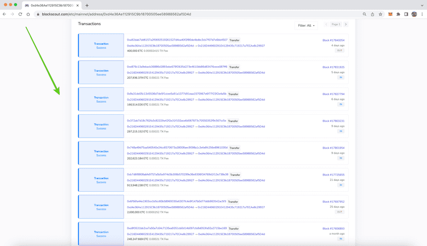This screenshot has height=246, width=427.
Task: Open Block #17725655 link
Action: tap(333, 174)
